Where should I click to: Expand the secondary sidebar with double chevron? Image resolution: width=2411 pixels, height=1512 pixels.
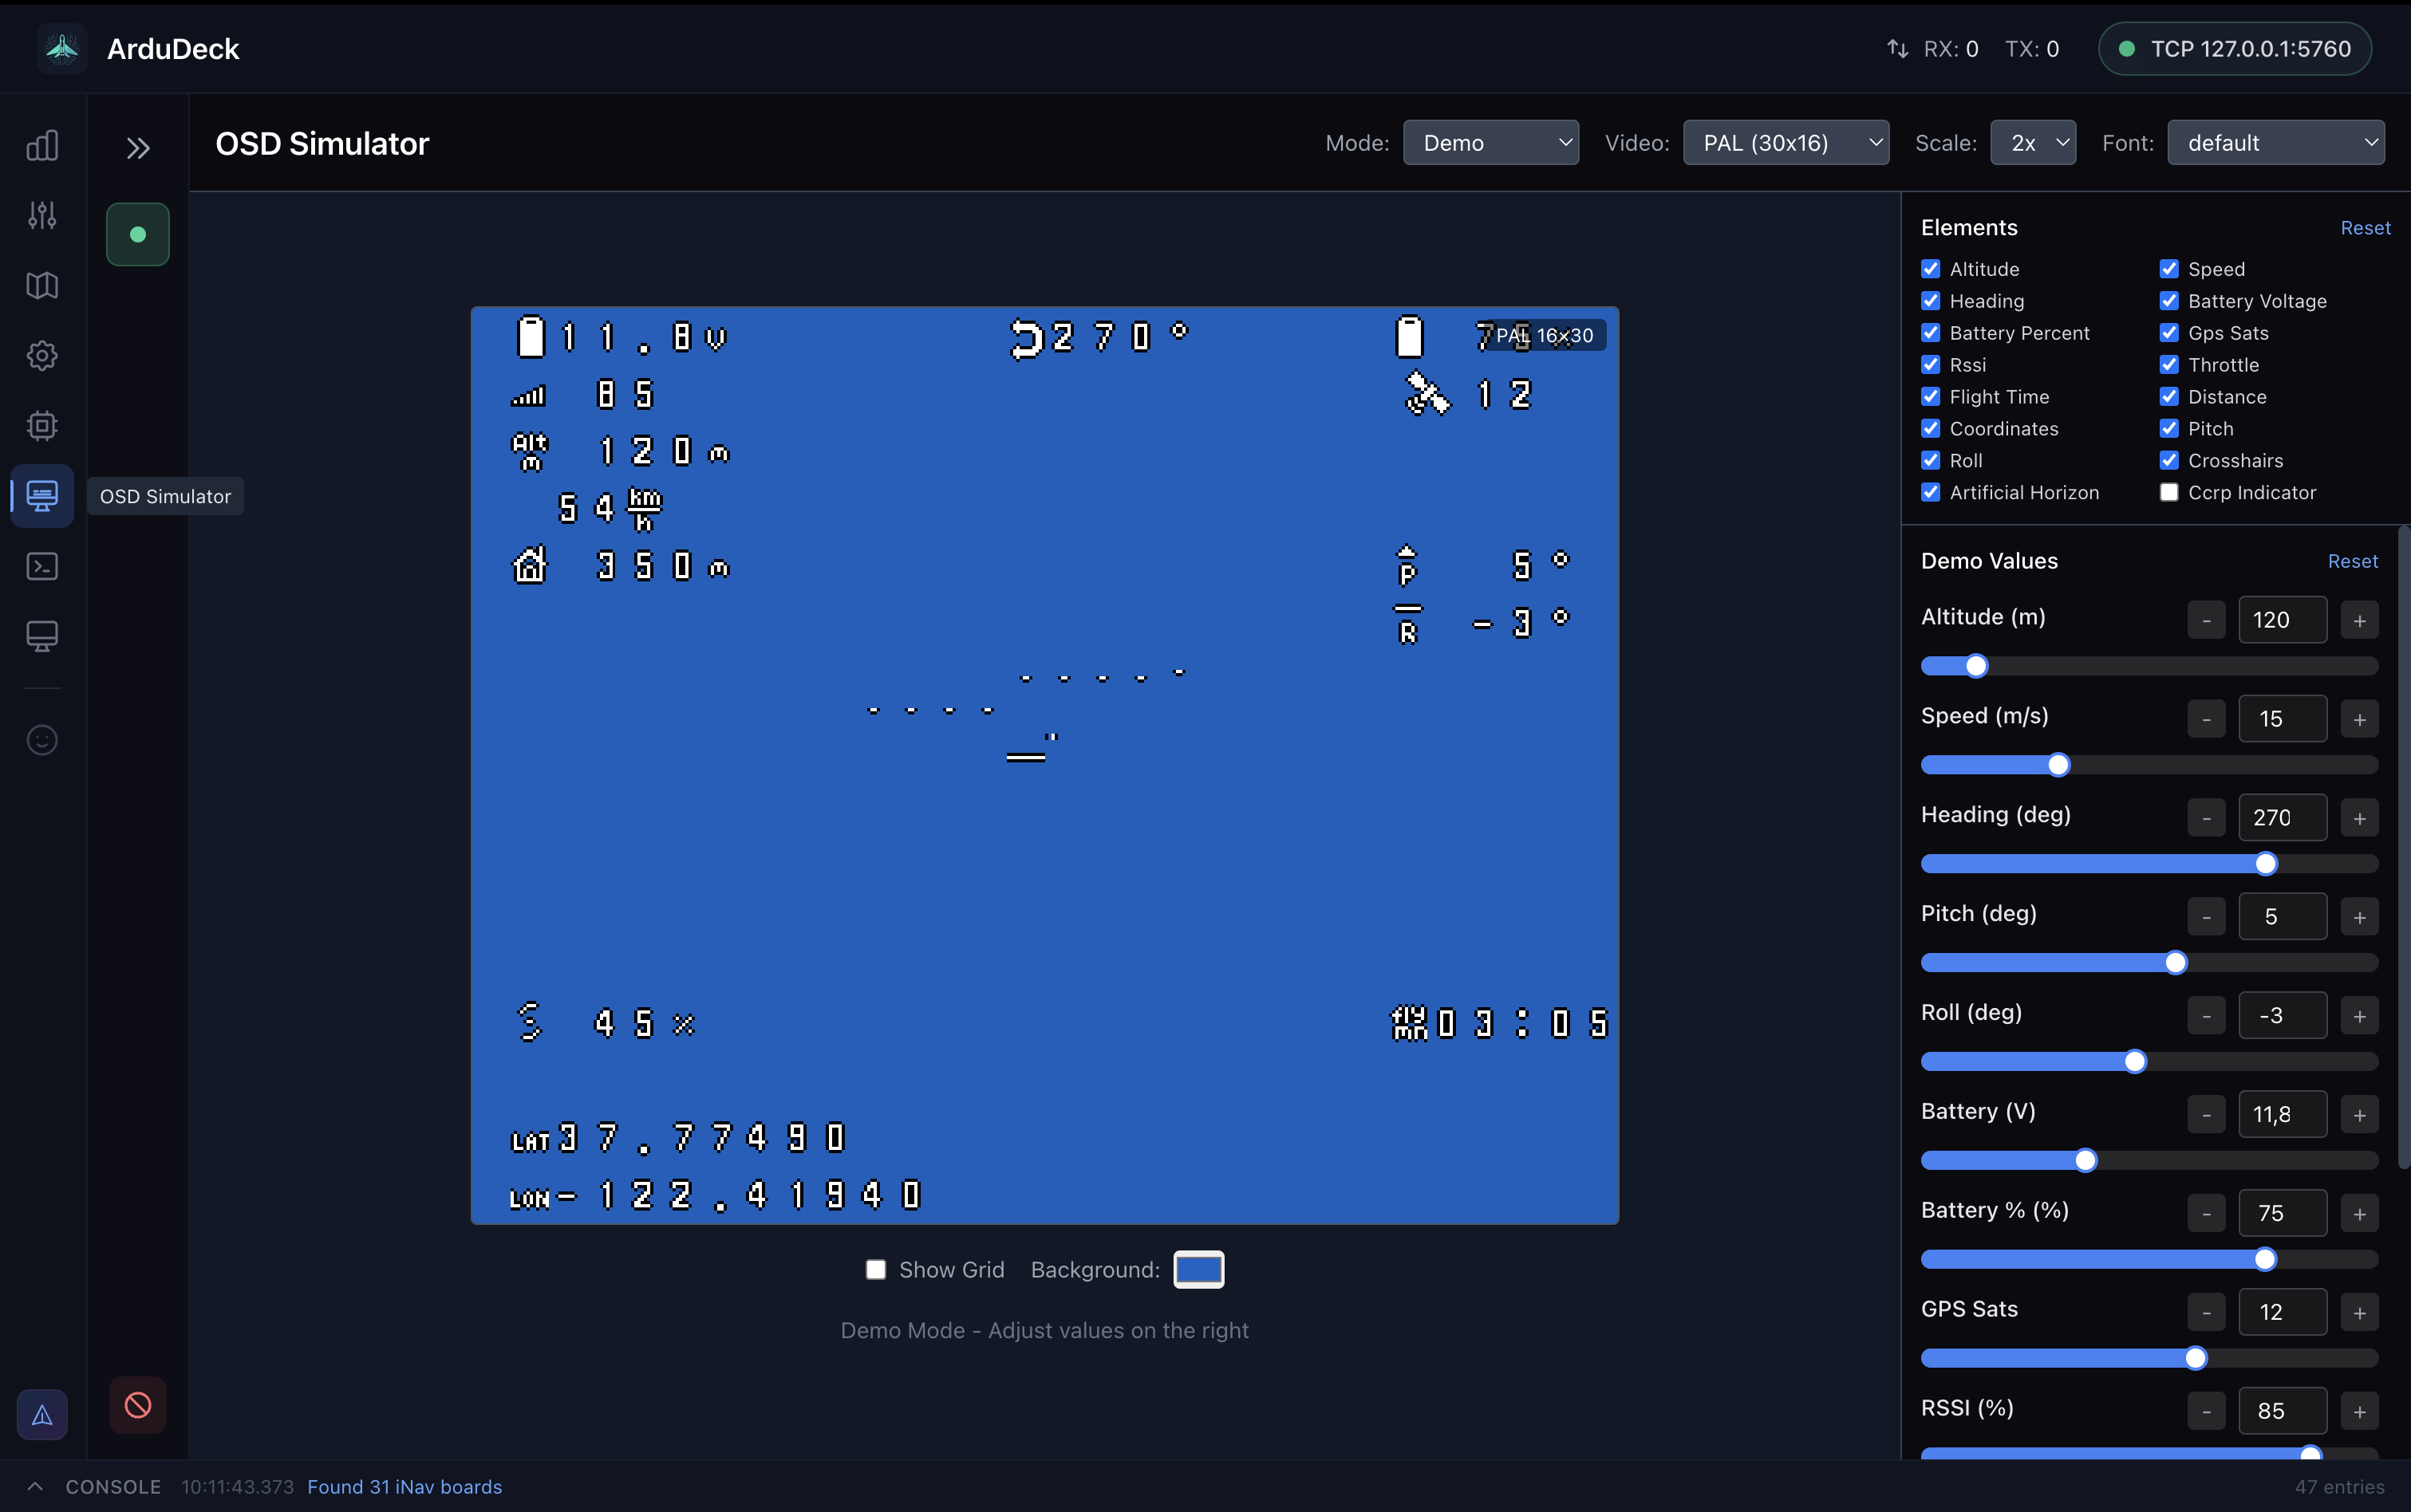tap(138, 148)
